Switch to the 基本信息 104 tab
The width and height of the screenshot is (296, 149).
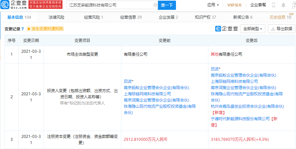[19, 17]
